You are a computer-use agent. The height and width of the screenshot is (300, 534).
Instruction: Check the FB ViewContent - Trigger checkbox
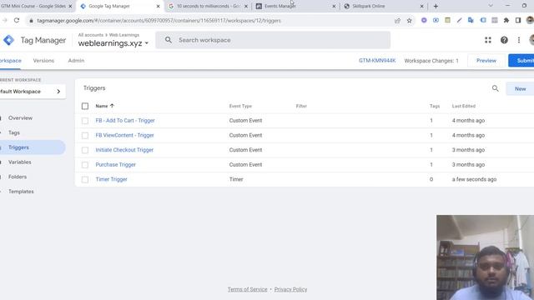click(85, 135)
